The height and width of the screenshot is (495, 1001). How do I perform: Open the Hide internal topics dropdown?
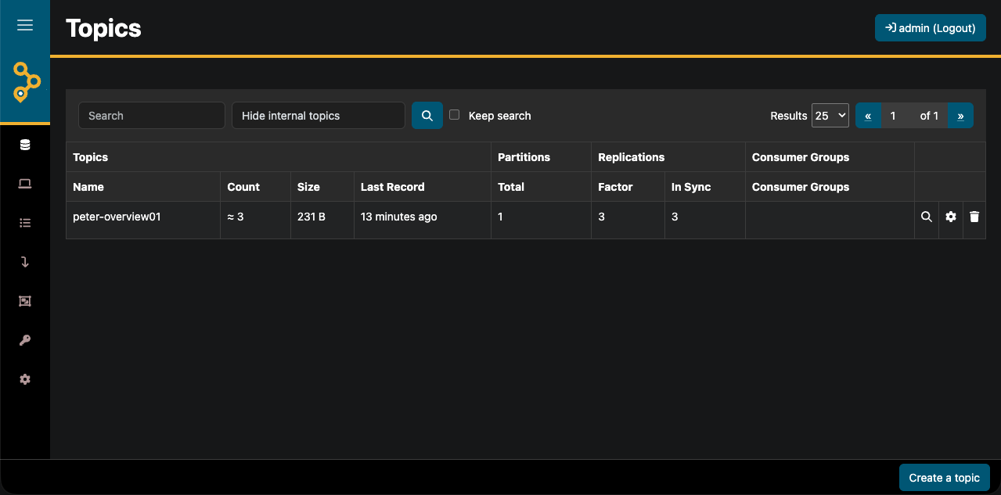click(x=318, y=116)
